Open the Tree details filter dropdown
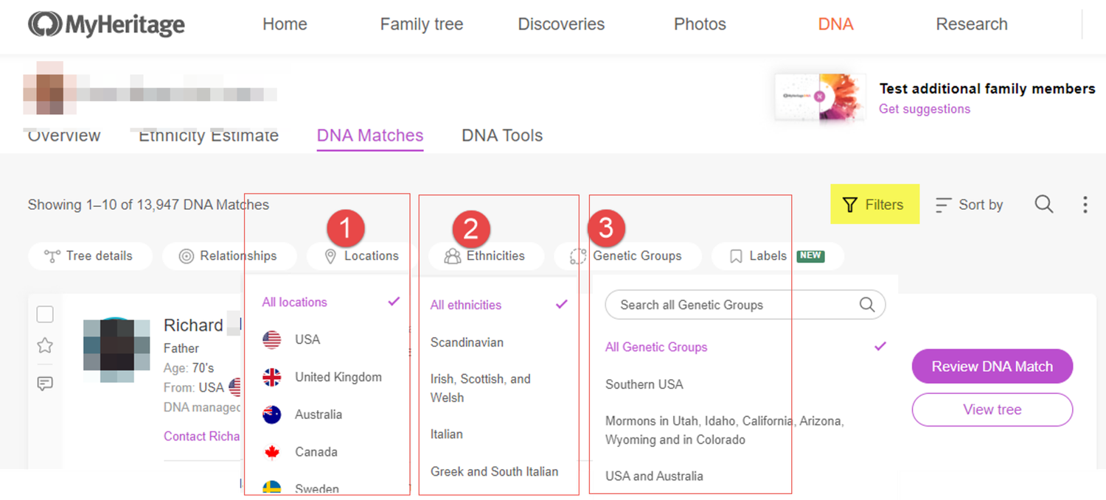The height and width of the screenshot is (500, 1106). (89, 256)
